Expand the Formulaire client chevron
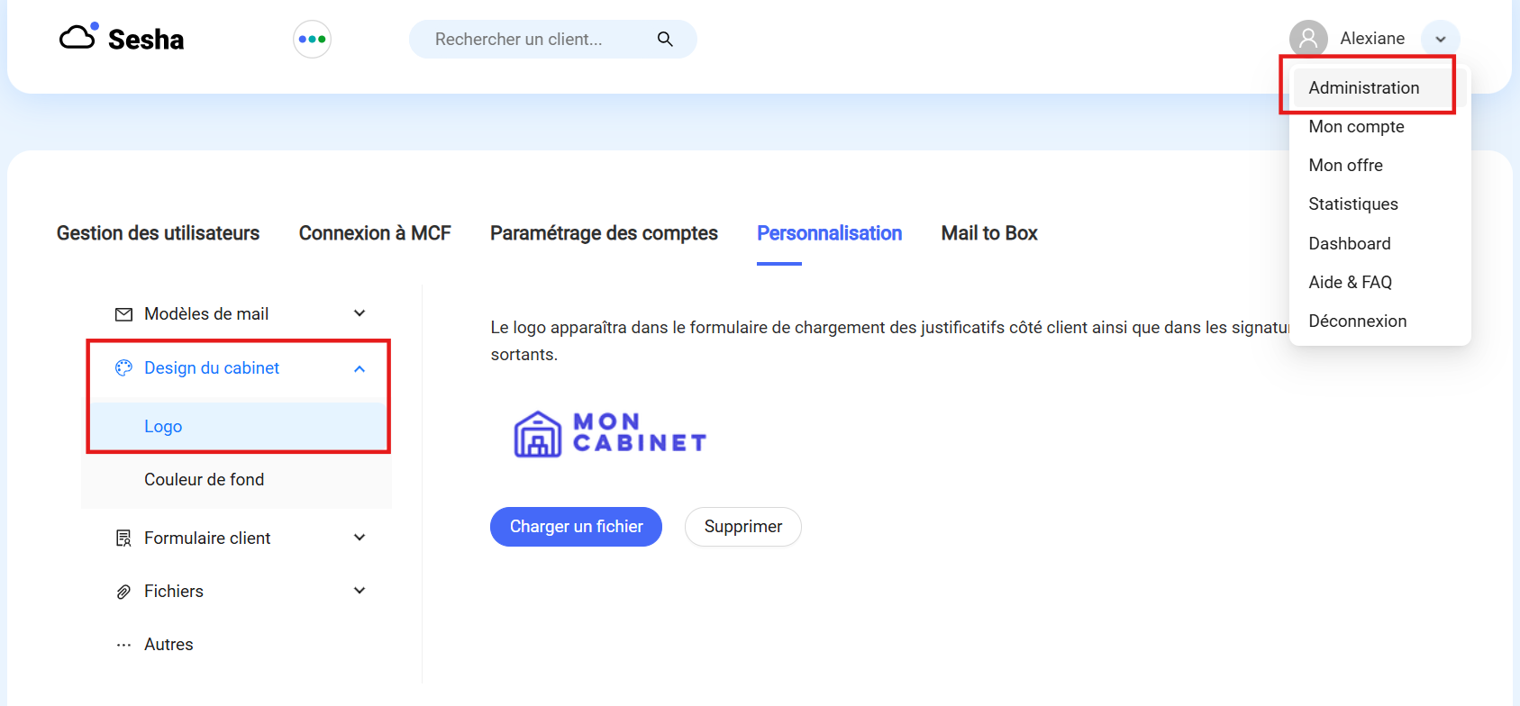This screenshot has height=706, width=1520. [x=360, y=538]
